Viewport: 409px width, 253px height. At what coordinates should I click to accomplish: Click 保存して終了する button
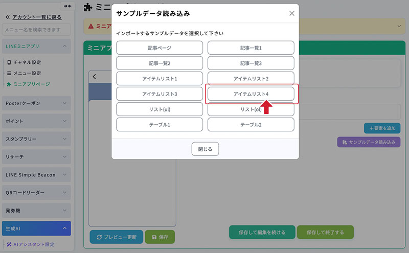pyautogui.click(x=325, y=232)
